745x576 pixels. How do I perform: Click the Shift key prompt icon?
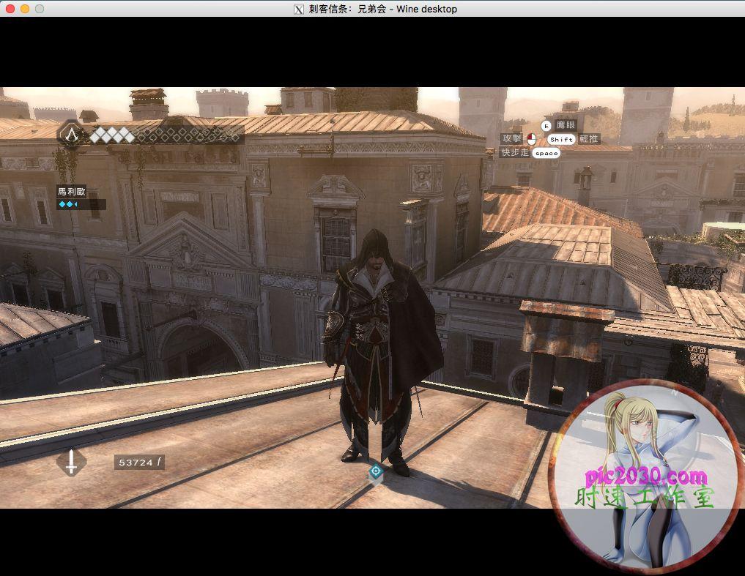561,139
